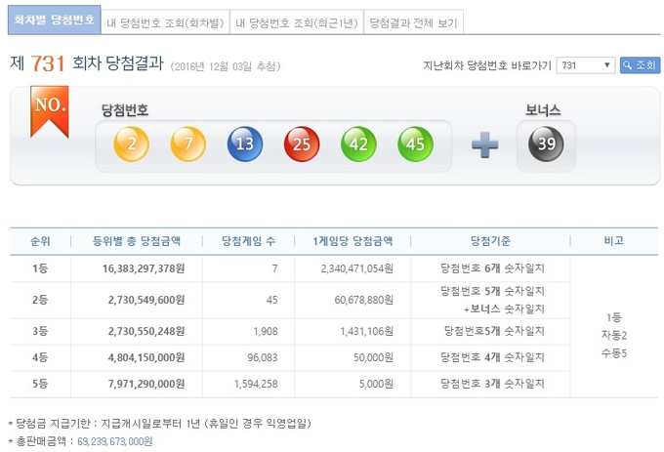Click the 당첨게임 수 column header
This screenshot has width=664, height=452.
click(249, 240)
